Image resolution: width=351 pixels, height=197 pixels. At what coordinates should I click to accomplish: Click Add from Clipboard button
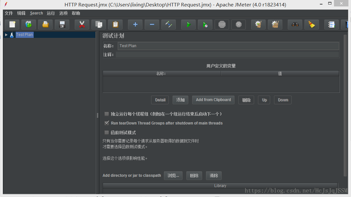213,100
